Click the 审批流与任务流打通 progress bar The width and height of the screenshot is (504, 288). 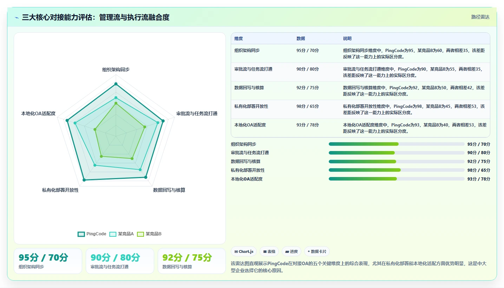point(397,153)
